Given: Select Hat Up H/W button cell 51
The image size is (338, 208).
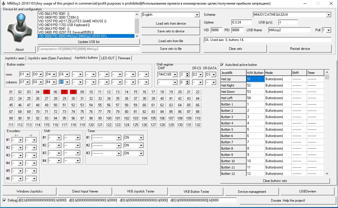Looking at the screenshot, I should coord(255,79).
